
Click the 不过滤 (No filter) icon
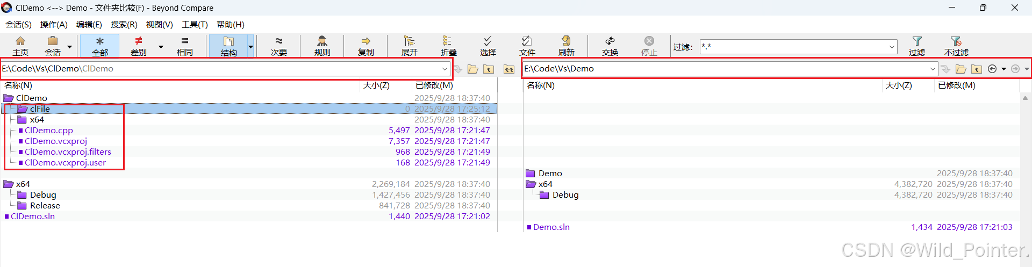point(956,46)
